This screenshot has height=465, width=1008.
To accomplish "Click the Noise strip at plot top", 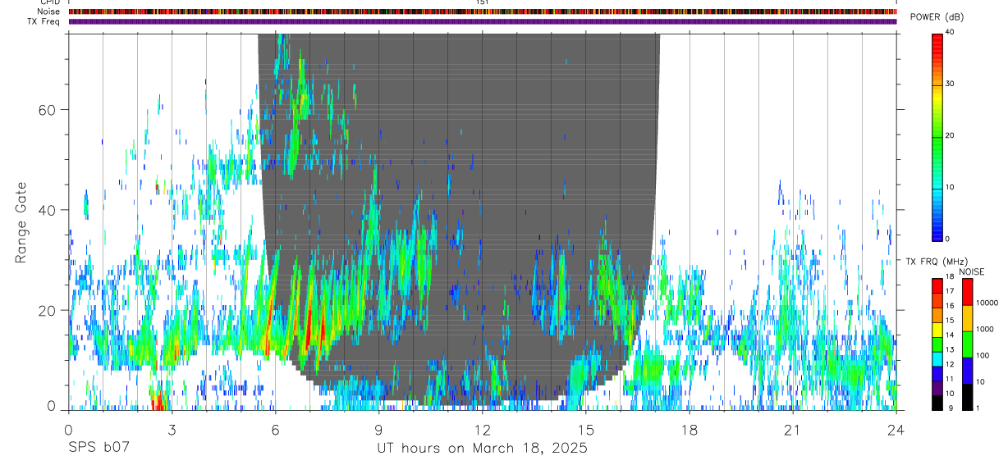I will (483, 12).
